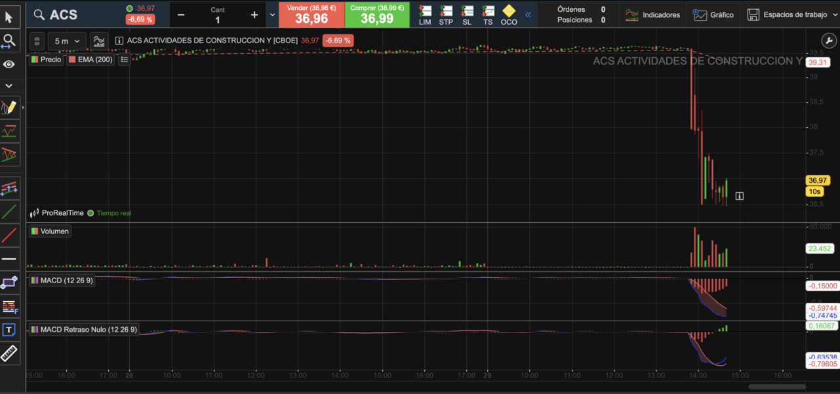Click the -6,69 % change badge under the price

point(140,20)
